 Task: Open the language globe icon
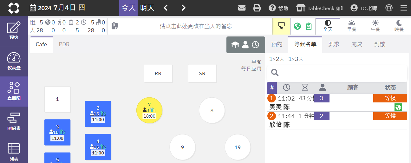[x=389, y=8]
